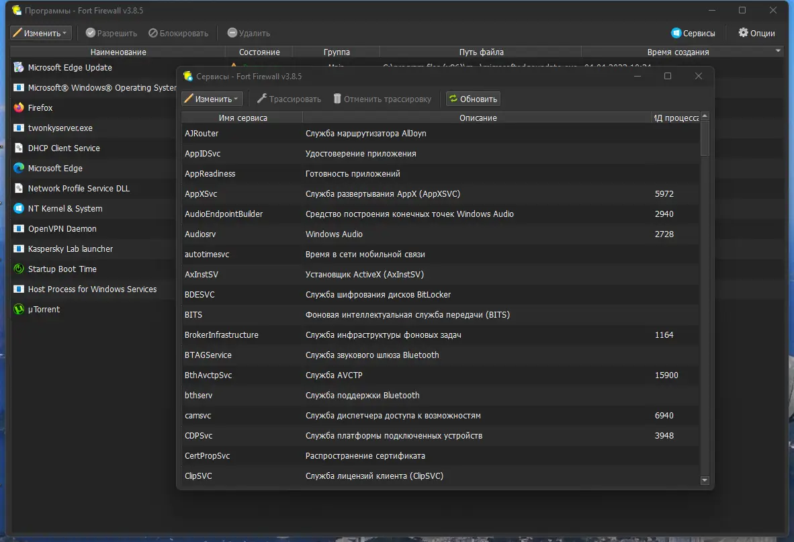Click the Host Process for Windows Services icon
794x542 pixels.
[19, 289]
